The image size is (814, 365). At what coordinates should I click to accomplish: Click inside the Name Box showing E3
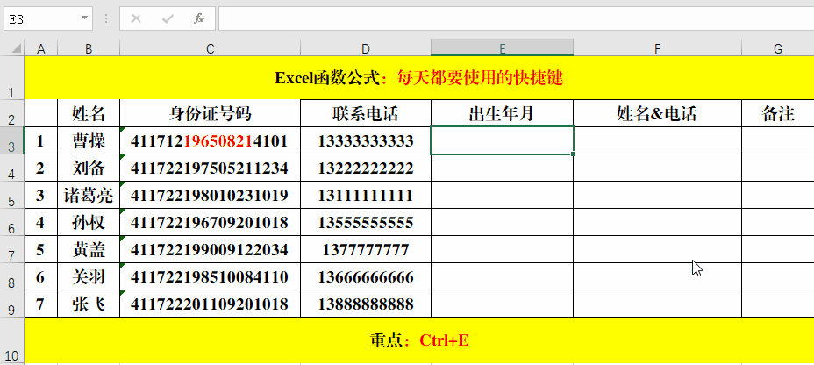(x=41, y=19)
